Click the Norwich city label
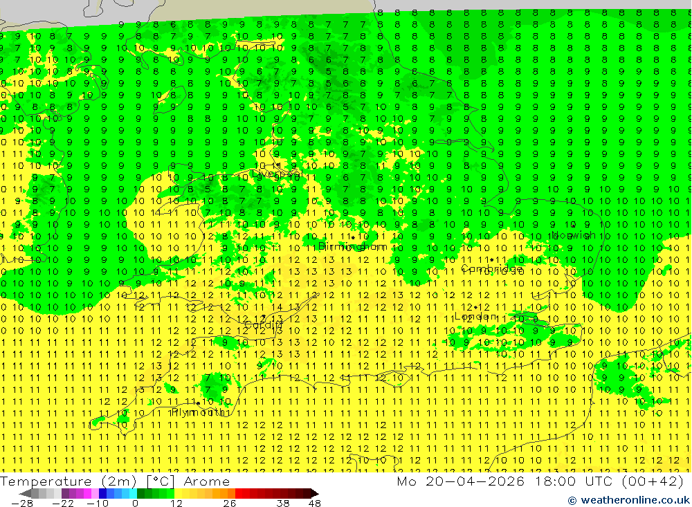 click(574, 235)
